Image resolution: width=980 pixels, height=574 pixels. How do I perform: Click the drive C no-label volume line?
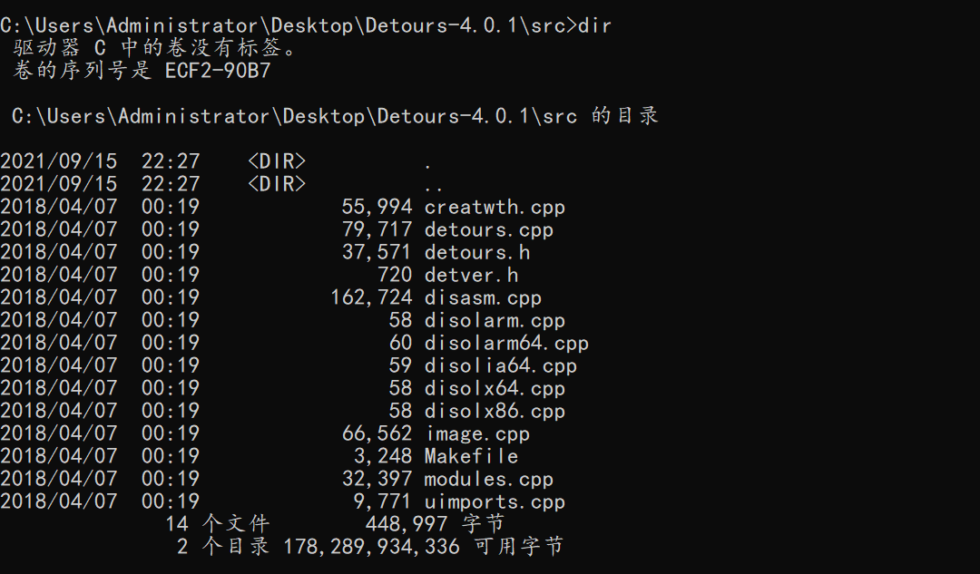tap(154, 48)
